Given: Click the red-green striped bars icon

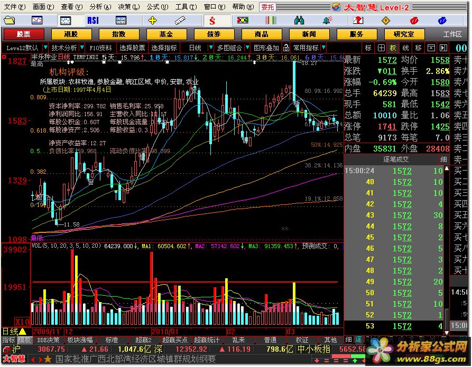Looking at the screenshot, I should (x=271, y=21).
